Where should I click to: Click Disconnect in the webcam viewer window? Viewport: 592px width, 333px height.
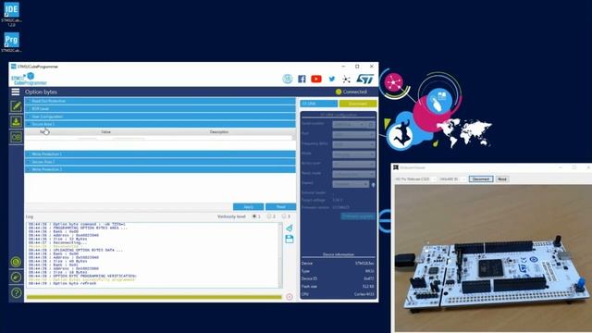(481, 179)
